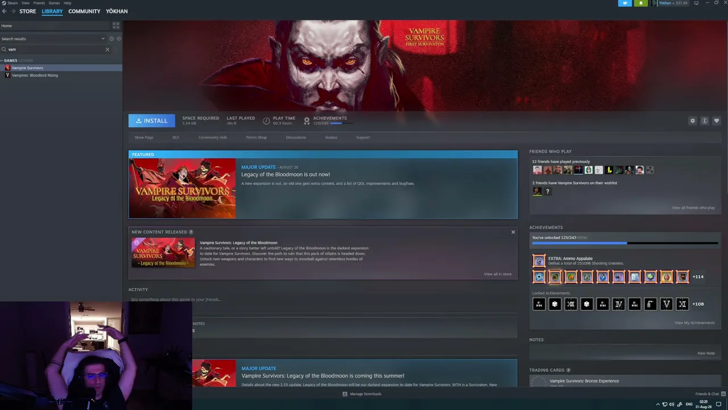Open the Community Hub link

coord(213,137)
